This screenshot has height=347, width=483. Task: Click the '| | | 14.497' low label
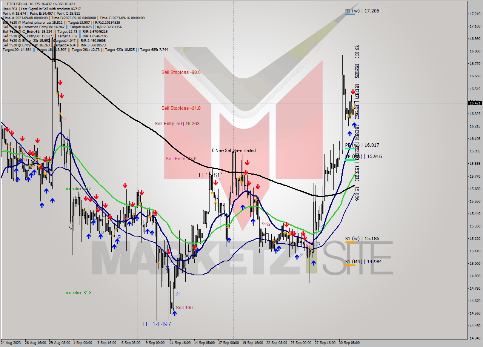click(157, 324)
